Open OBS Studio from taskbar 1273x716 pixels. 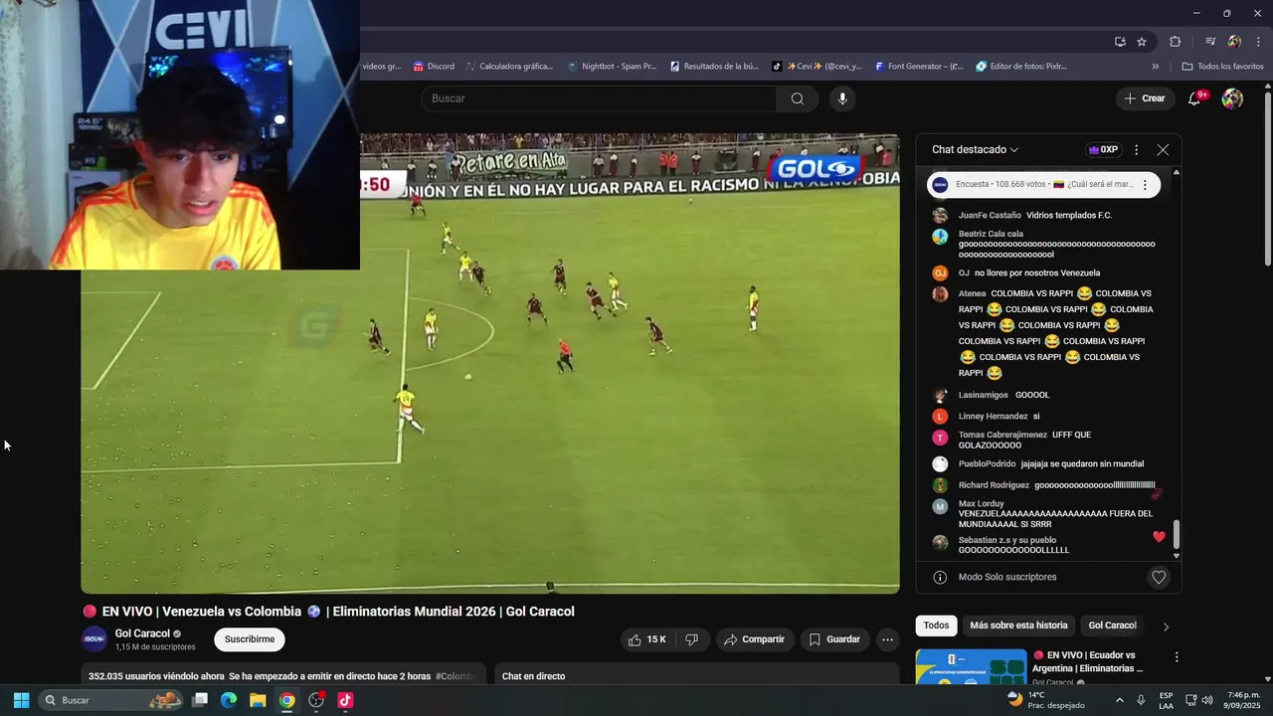(x=316, y=700)
